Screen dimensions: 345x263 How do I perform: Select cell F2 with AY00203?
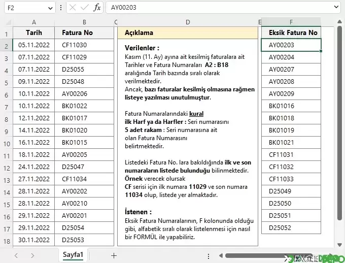[x=291, y=45]
